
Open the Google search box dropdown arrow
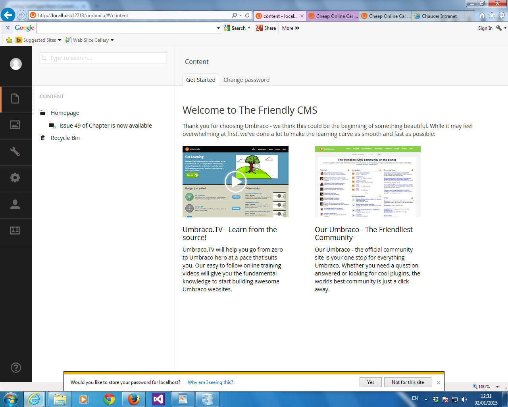click(218, 28)
